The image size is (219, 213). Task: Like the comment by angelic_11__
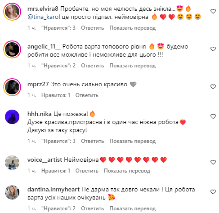[213, 49]
